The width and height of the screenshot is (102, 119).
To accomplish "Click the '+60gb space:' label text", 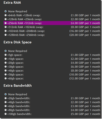I will [x=15, y=78].
